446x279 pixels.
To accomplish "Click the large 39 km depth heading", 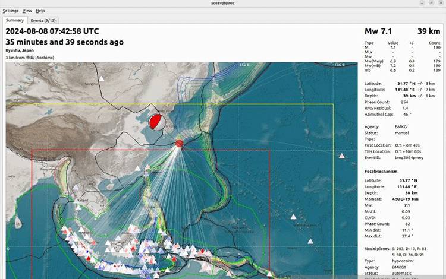I will point(429,31).
